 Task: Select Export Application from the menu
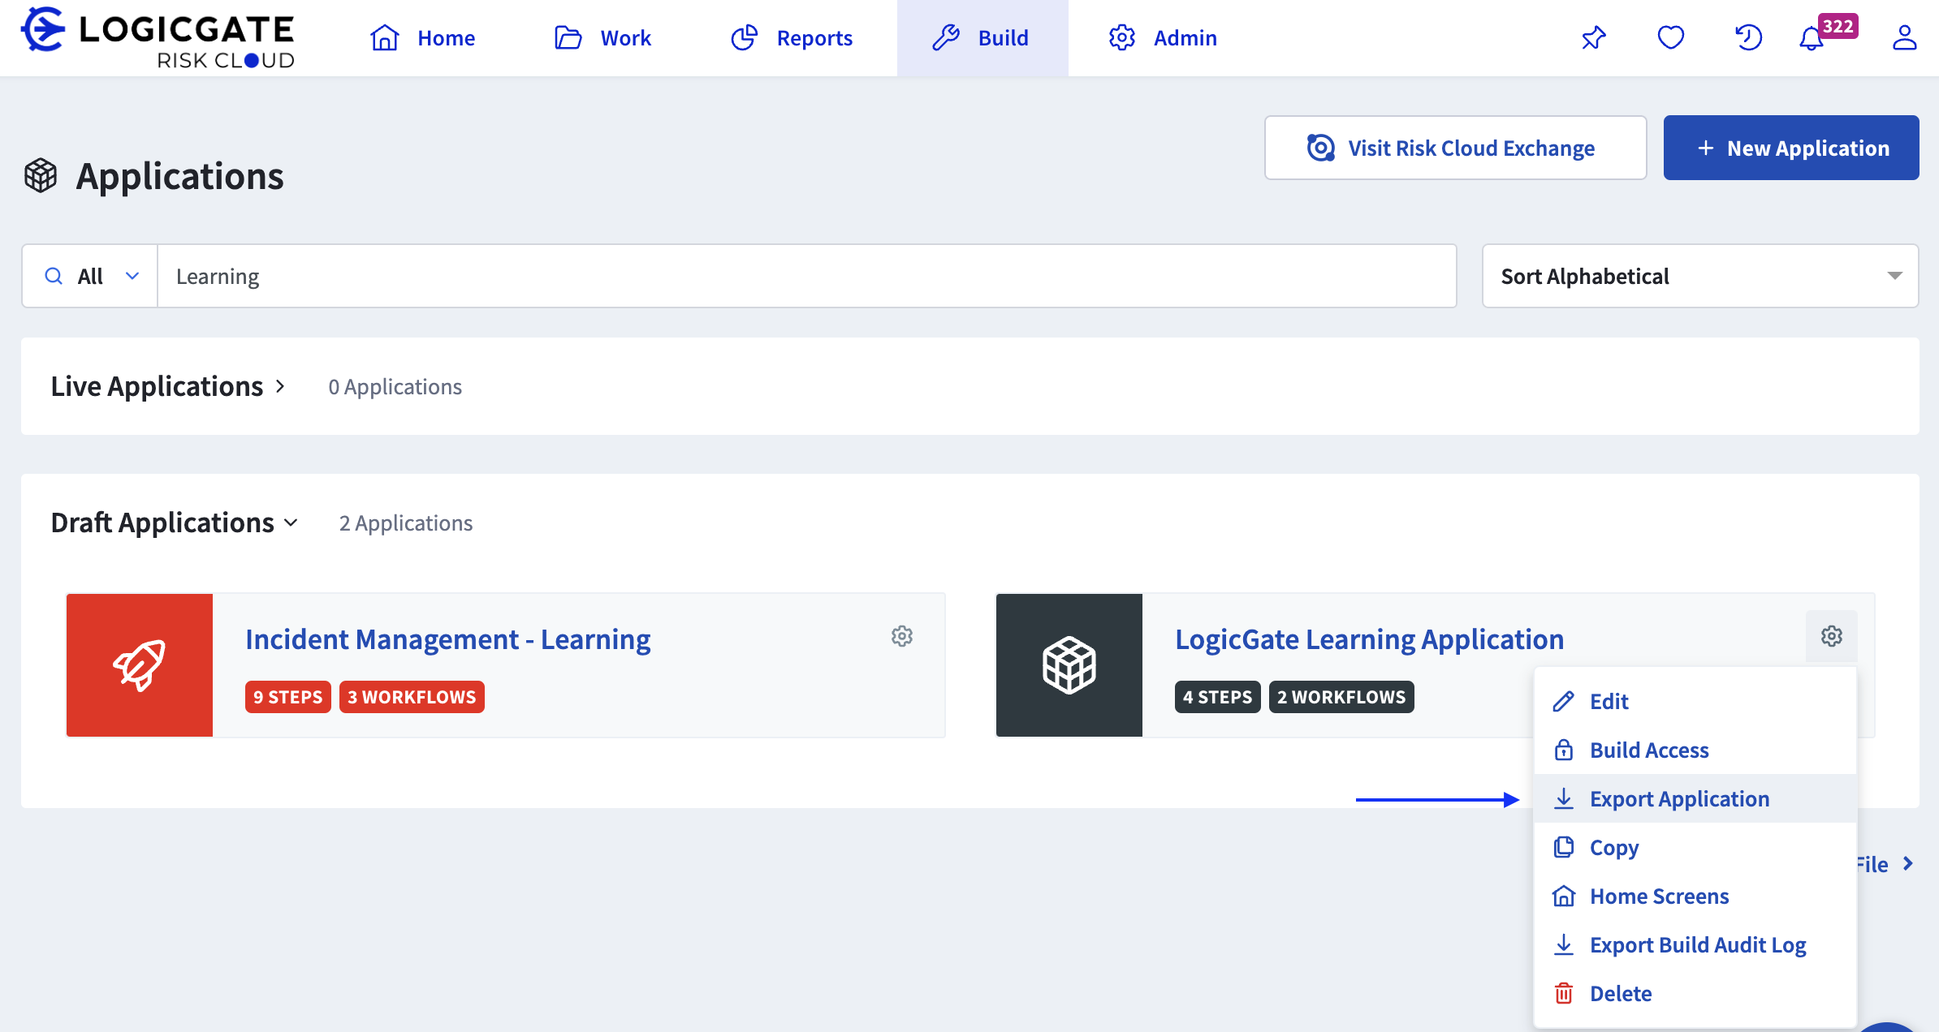pos(1679,799)
